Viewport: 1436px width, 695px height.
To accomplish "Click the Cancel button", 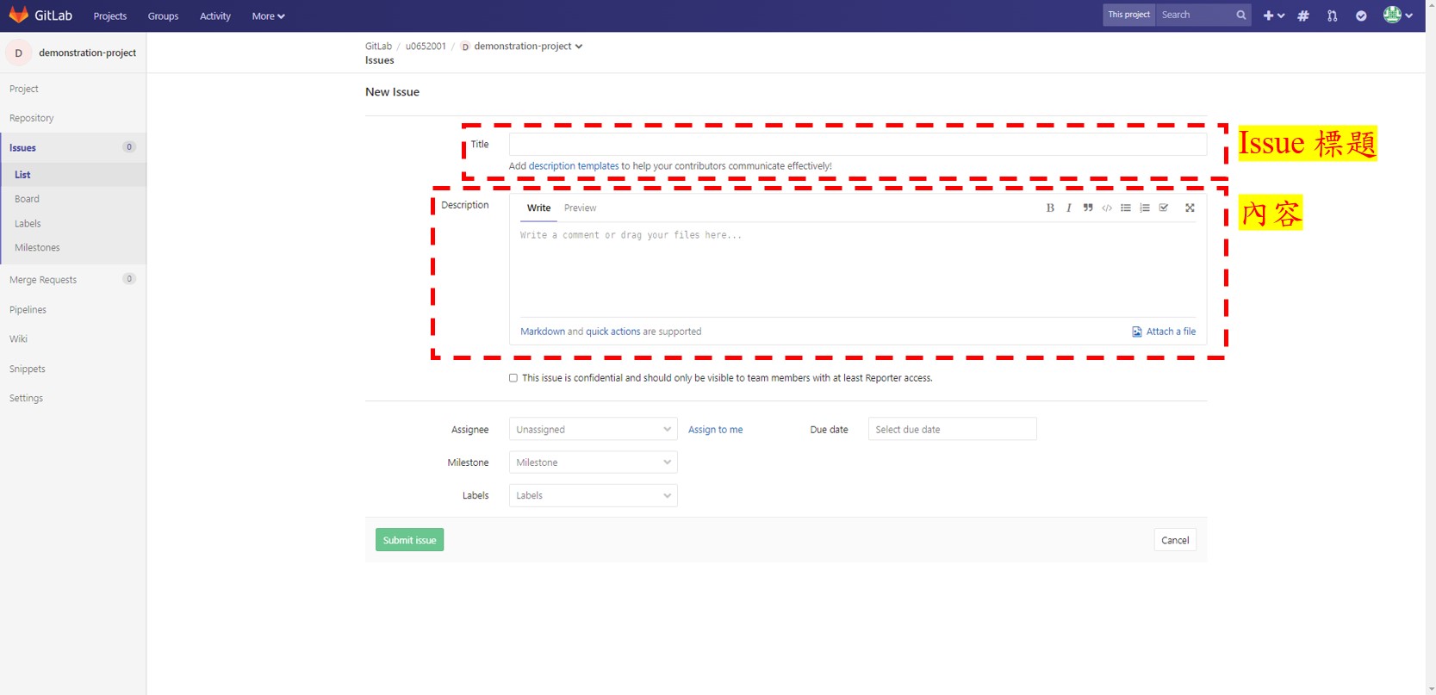I will click(x=1174, y=540).
